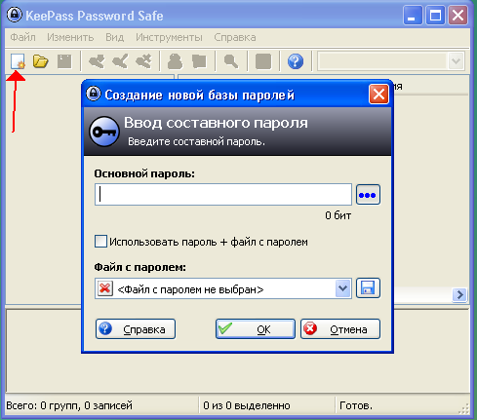Viewport: 477px width, 420px height.
Task: Enable 'Использовать пароль + файл с паролем' checkbox
Action: tap(100, 242)
